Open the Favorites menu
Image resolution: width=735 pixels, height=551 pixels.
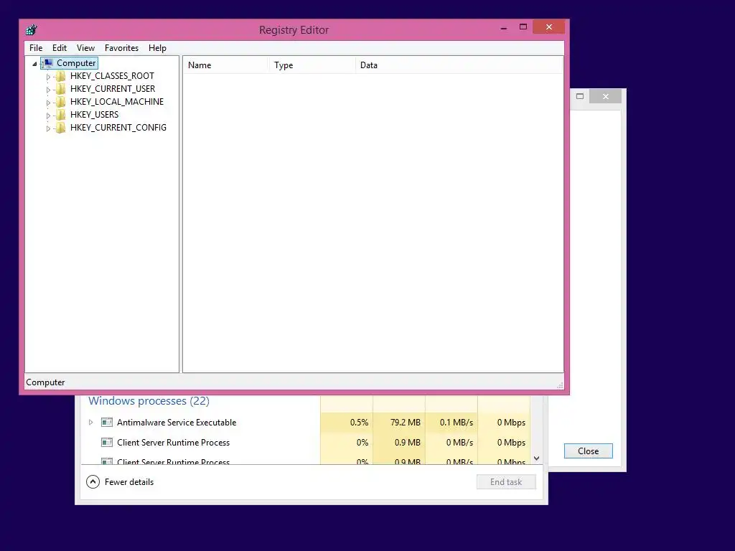(x=121, y=48)
